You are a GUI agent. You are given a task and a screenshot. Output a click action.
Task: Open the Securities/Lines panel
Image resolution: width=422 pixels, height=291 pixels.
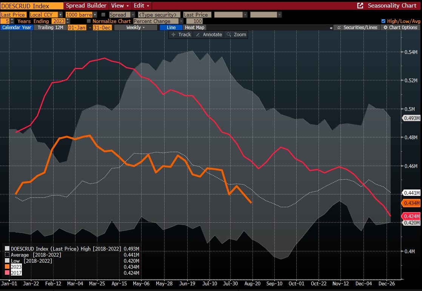(357, 28)
